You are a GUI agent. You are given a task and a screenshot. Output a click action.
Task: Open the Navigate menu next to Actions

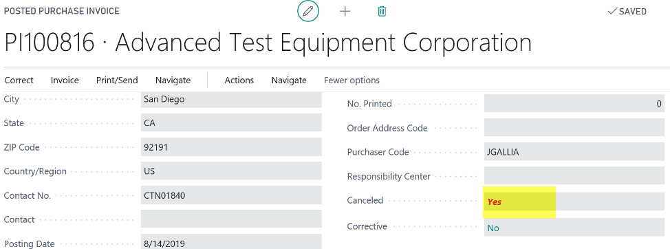point(289,80)
